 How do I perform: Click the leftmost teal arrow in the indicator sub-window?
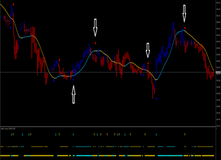coord(11,134)
